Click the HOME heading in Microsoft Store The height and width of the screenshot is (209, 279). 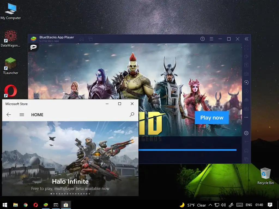37,115
